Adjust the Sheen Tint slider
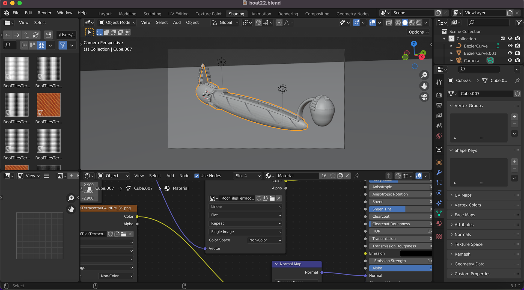 (x=400, y=209)
